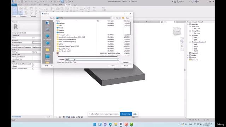The width and height of the screenshot is (226, 127).
Task: Go up one folder level in Save As
Action: (x=117, y=18)
